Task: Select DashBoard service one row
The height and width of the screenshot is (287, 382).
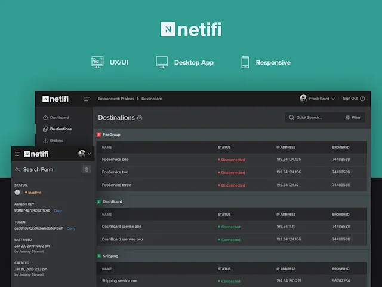Action: tap(232, 227)
